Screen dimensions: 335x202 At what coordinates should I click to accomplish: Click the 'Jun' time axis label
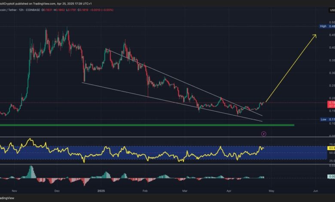pyautogui.click(x=315, y=191)
